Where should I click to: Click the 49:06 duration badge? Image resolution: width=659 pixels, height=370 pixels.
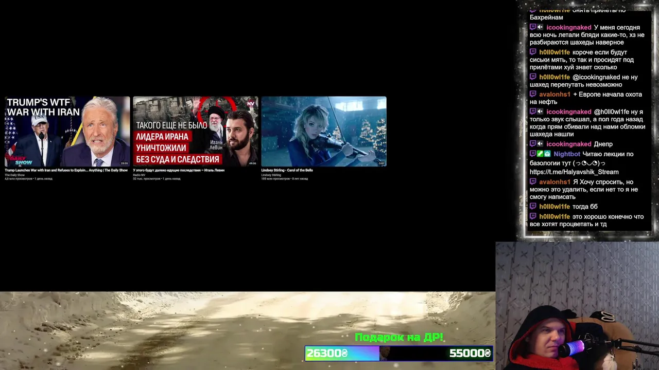252,163
